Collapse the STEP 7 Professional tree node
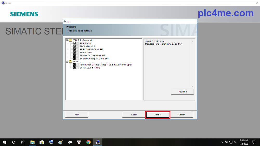Image resolution: width=260 pixels, height=146 pixels. (67, 40)
